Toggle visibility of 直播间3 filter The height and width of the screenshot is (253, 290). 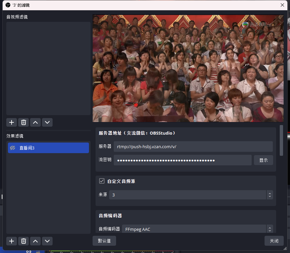point(13,148)
